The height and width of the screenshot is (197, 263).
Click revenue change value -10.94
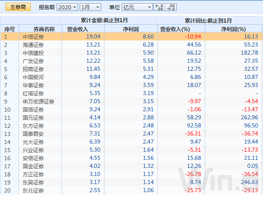tap(193, 36)
